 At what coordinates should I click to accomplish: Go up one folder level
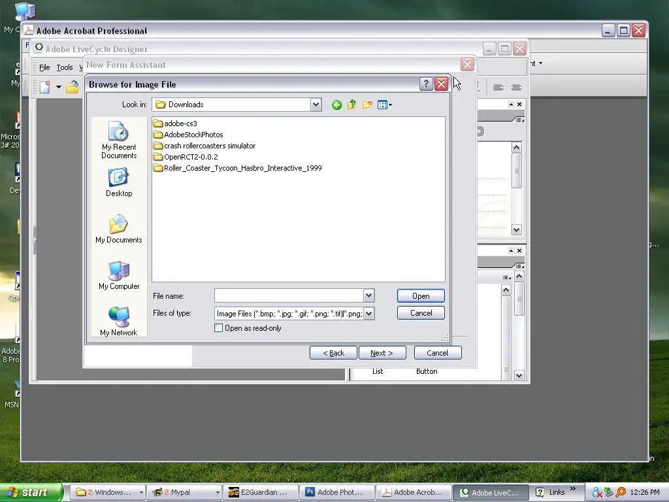click(351, 105)
